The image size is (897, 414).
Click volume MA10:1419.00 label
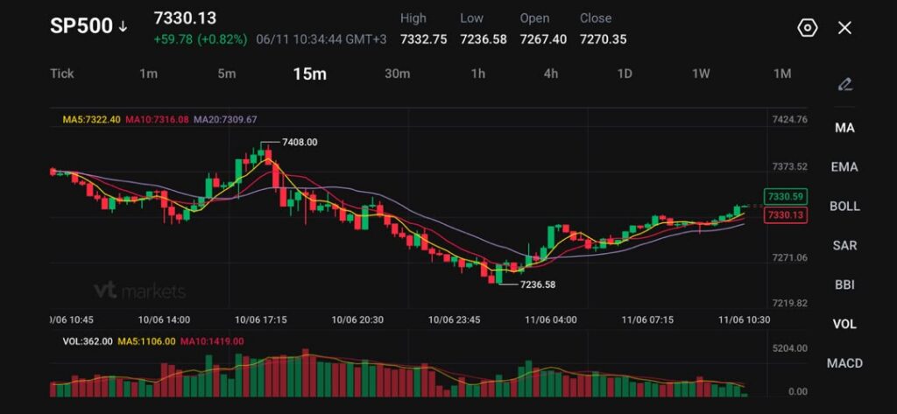(212, 341)
